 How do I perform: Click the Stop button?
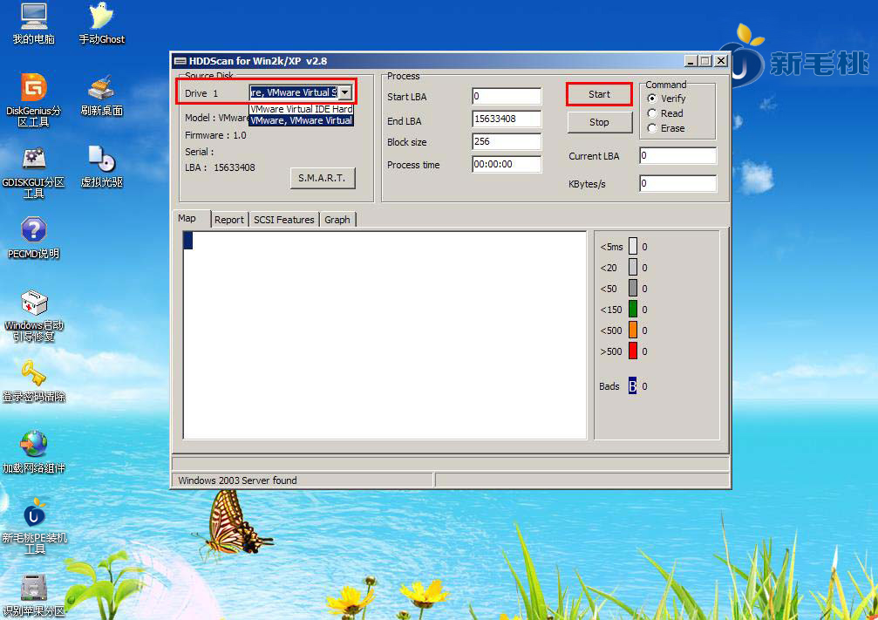(599, 122)
